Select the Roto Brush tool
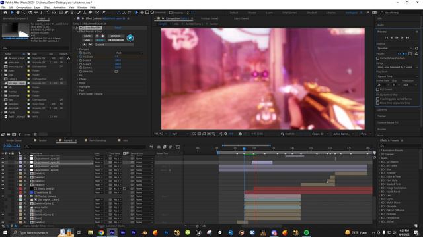Image resolution: width=423 pixels, height=237 pixels. 97,13
